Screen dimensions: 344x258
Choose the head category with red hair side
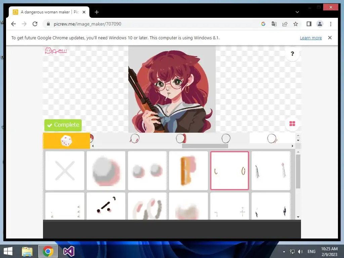181,138
